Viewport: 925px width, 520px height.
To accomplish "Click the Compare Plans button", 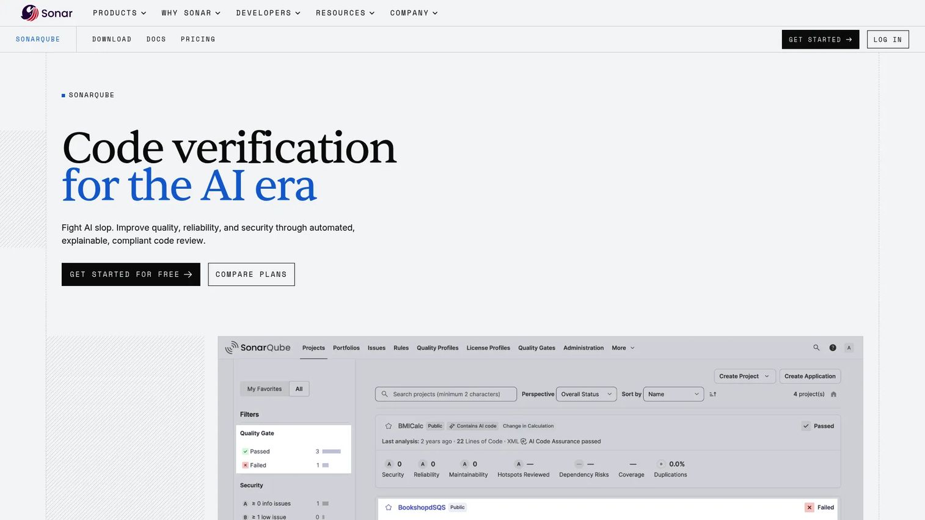I will pyautogui.click(x=251, y=274).
